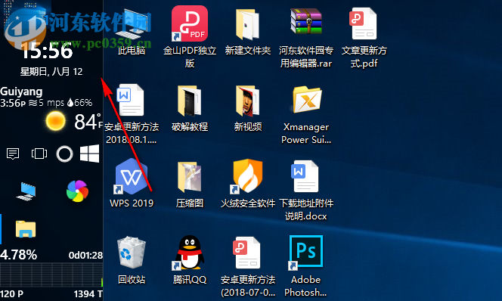Launch the colorful pinwheel app in sidebar
The height and width of the screenshot is (301, 502).
click(x=77, y=191)
